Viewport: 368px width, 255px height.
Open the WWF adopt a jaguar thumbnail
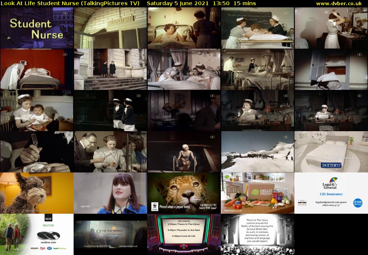point(184,193)
